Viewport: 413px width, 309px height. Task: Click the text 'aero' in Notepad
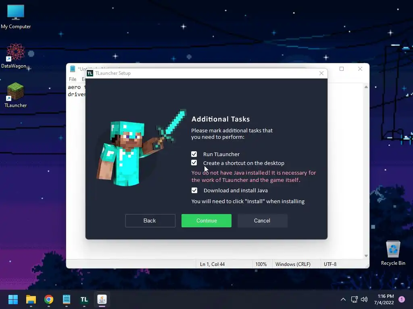74,87
